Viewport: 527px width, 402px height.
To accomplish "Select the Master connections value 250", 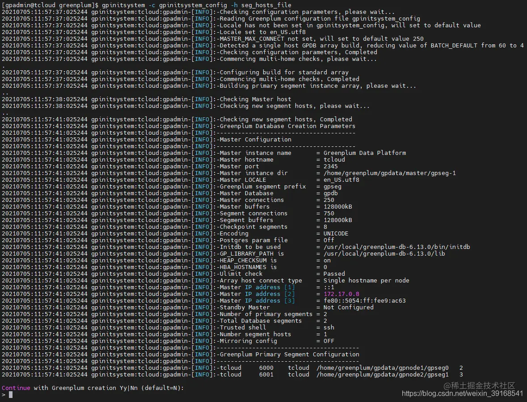I will 329,200.
